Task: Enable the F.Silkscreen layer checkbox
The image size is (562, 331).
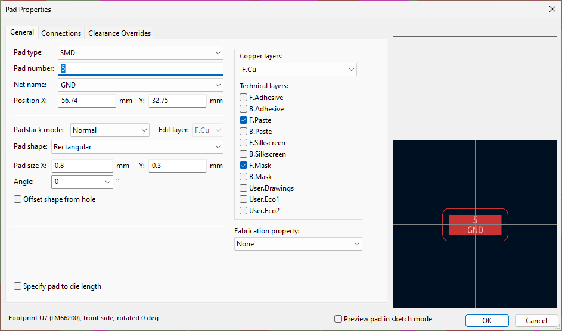Action: tap(244, 143)
